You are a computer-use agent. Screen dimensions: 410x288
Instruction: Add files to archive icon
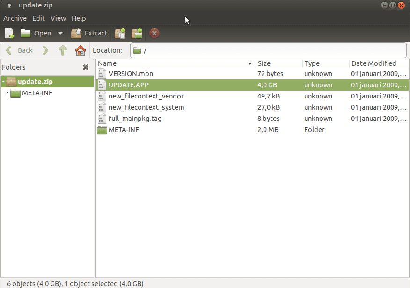click(x=120, y=33)
